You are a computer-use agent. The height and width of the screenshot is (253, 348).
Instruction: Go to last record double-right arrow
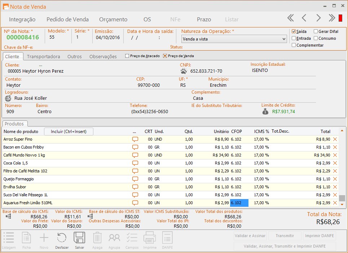tap(332, 18)
